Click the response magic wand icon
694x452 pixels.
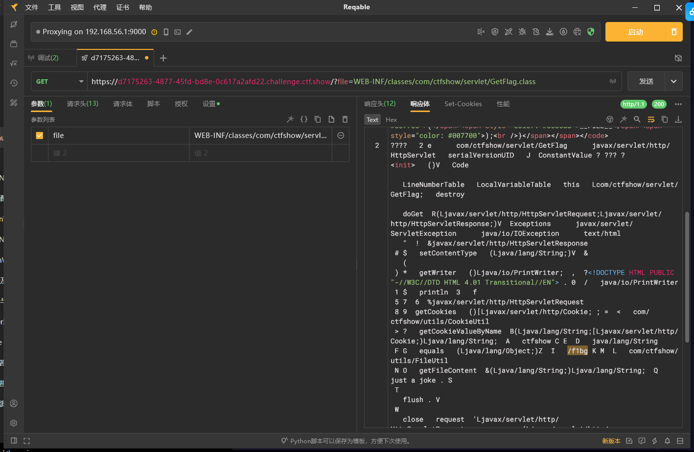pyautogui.click(x=624, y=119)
